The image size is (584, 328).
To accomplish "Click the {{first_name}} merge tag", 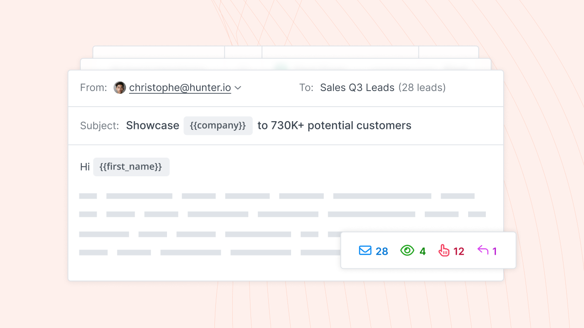I will (131, 167).
